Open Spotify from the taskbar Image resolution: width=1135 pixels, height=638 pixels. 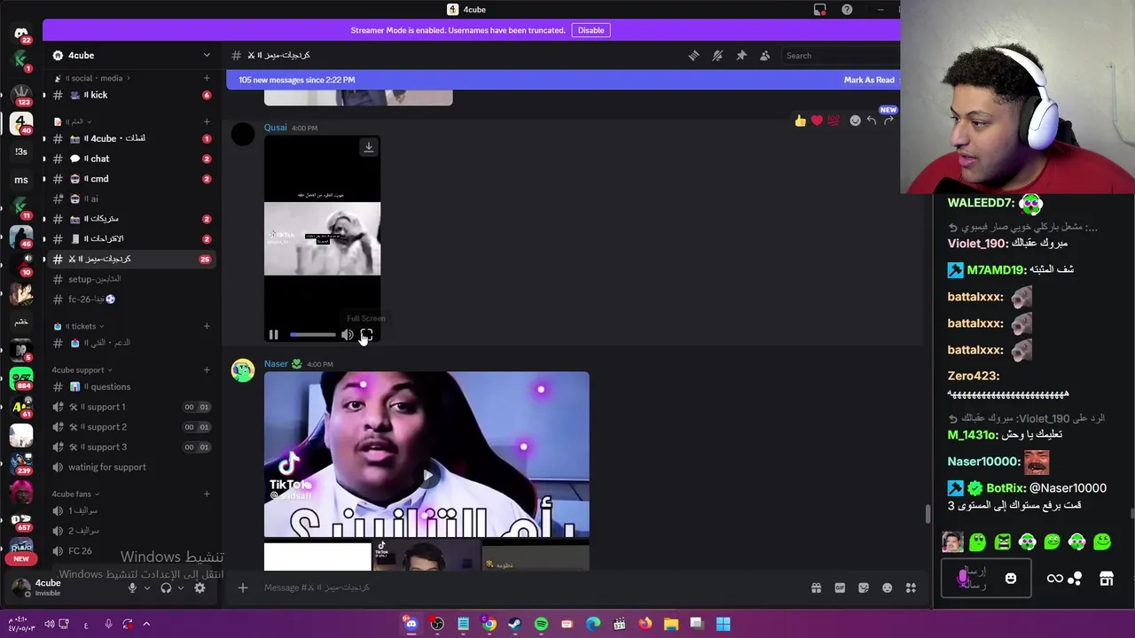(x=541, y=624)
